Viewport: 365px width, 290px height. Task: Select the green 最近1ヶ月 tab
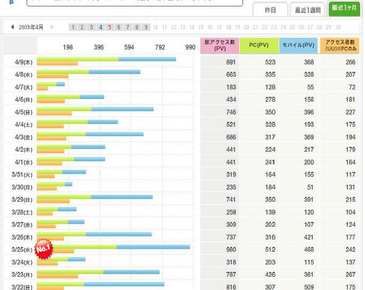pos(344,8)
